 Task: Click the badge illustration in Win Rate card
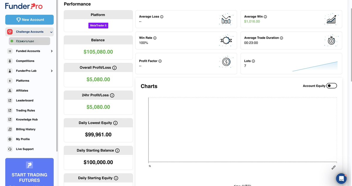226,41
